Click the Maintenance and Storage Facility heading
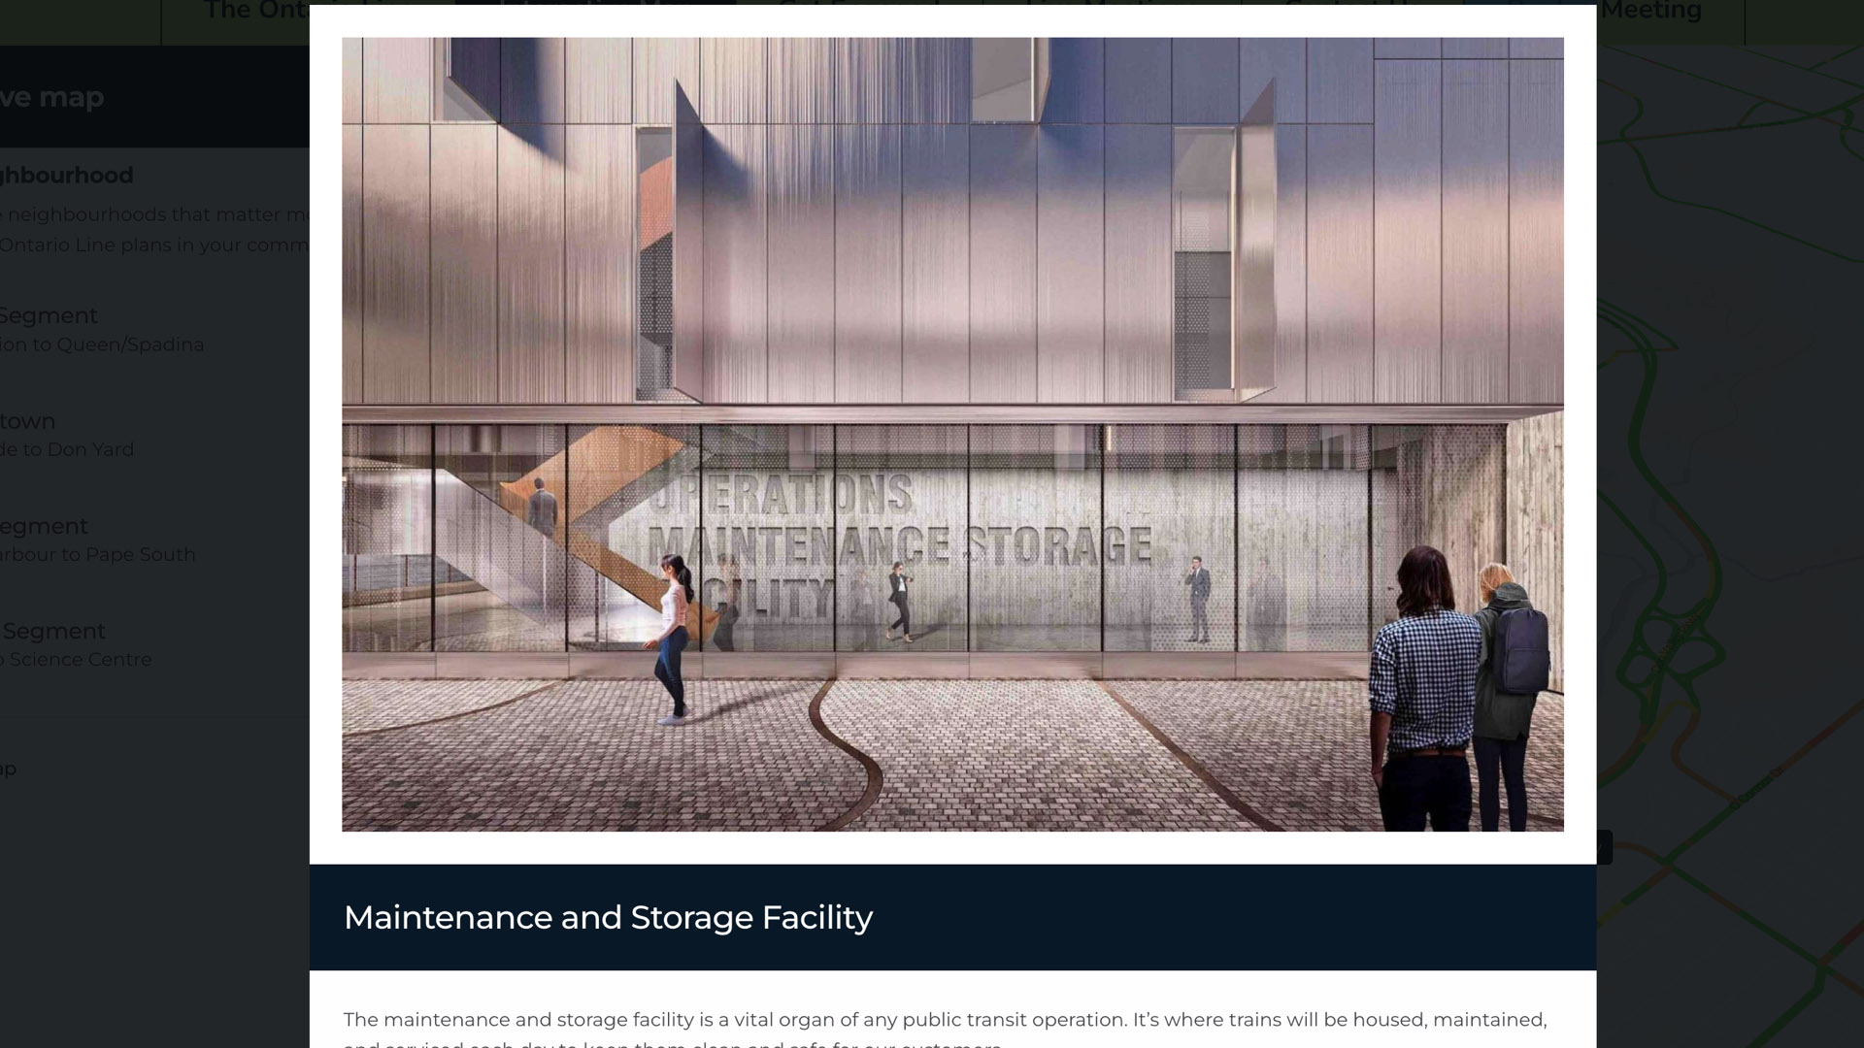 coord(608,917)
